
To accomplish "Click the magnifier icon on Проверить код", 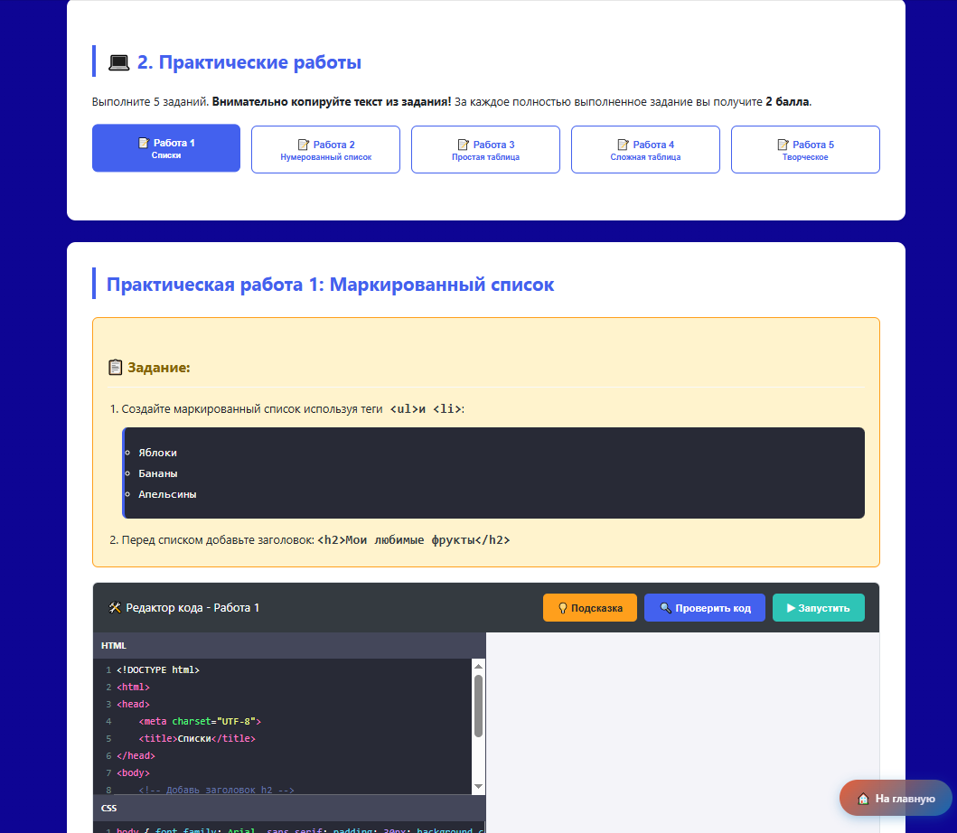I will coord(666,608).
